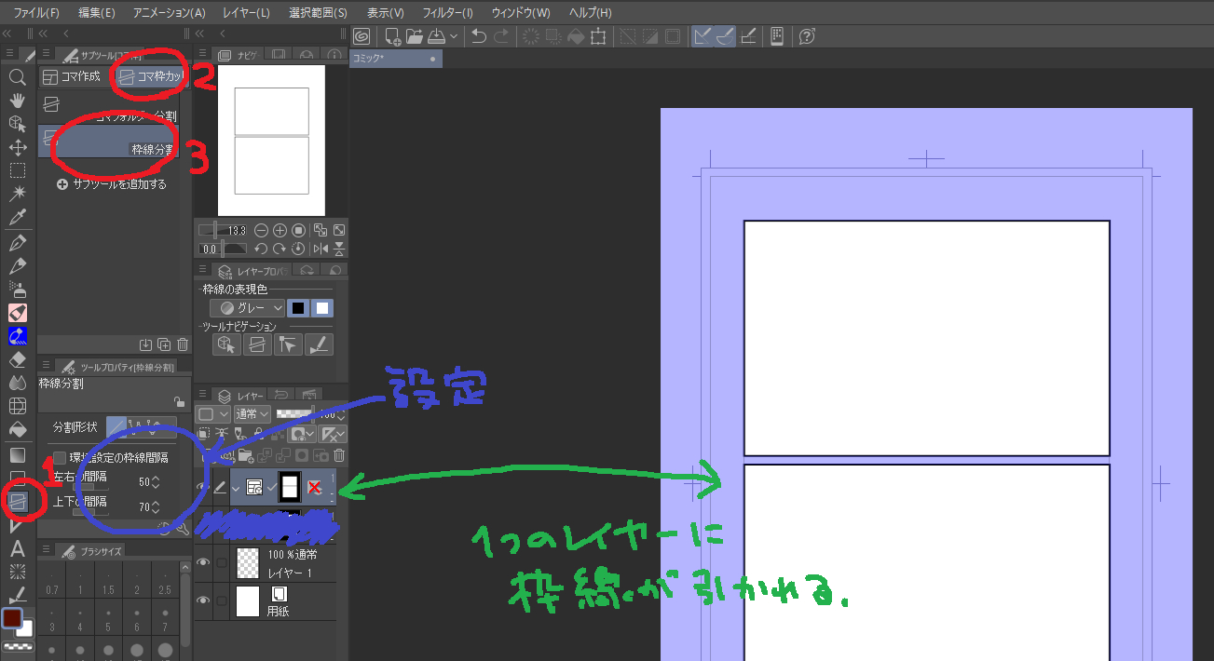1214x661 pixels.
Task: Click the Undo arrow in toolbar
Action: (479, 36)
